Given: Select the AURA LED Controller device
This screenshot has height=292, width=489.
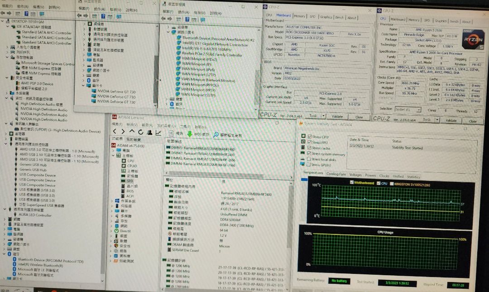Looking at the screenshot, I should click(x=35, y=215).
